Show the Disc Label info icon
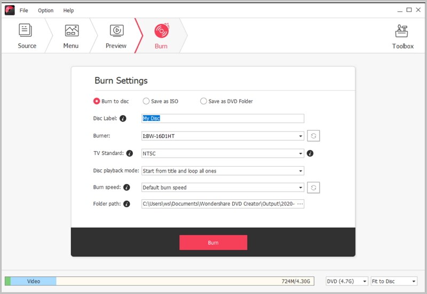Screen dimensions: 427x294 [123, 118]
